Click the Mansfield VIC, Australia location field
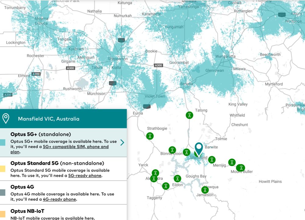 pos(63,119)
